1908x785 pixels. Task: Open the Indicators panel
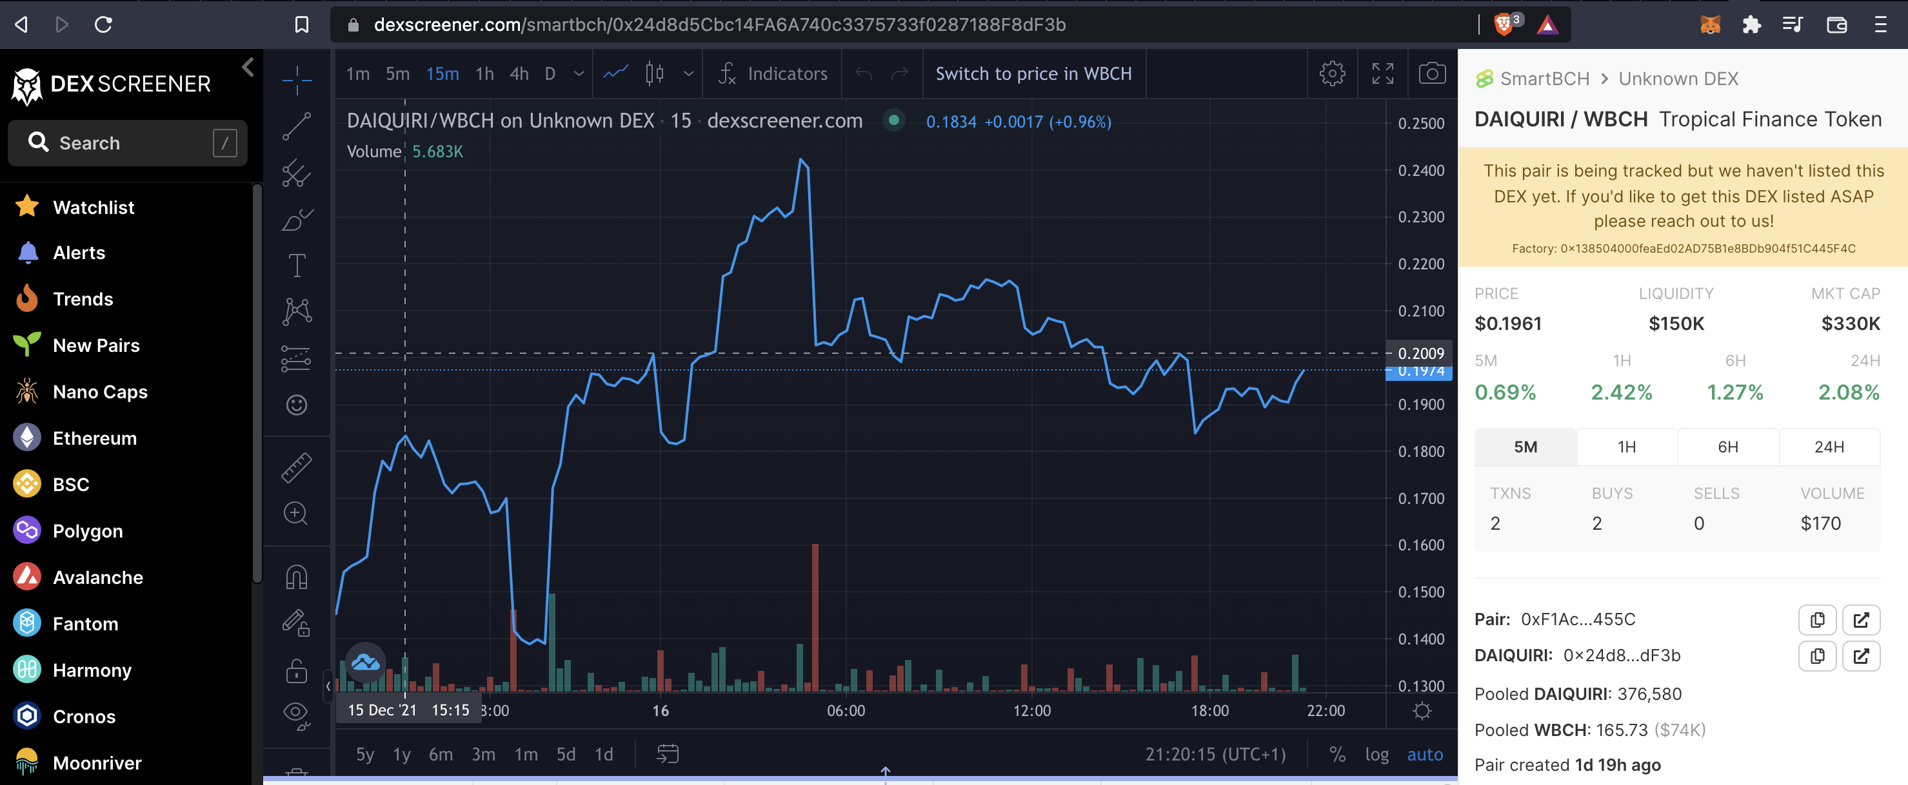(773, 74)
